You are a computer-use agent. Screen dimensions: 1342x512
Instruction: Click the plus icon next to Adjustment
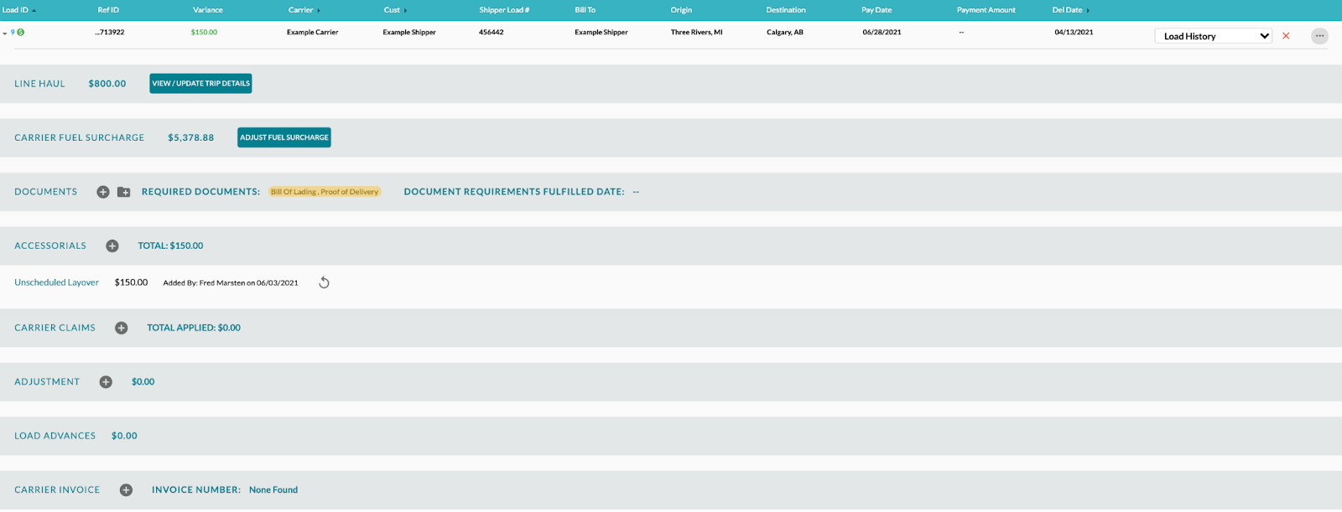point(106,382)
